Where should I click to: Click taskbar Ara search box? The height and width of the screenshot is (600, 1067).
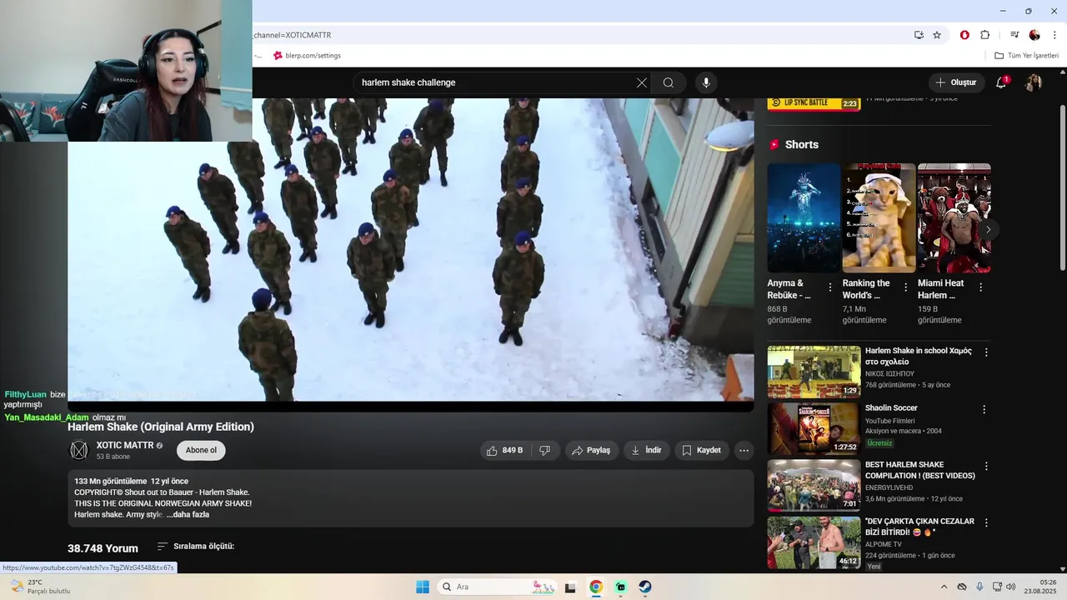coord(498,587)
